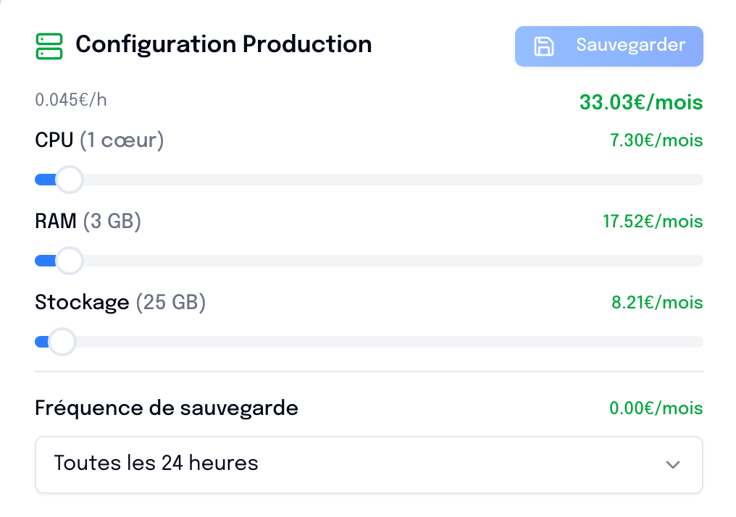Viewport: 736px width, 517px height.
Task: Click the 0.045€/h hourly rate
Action: 71,100
